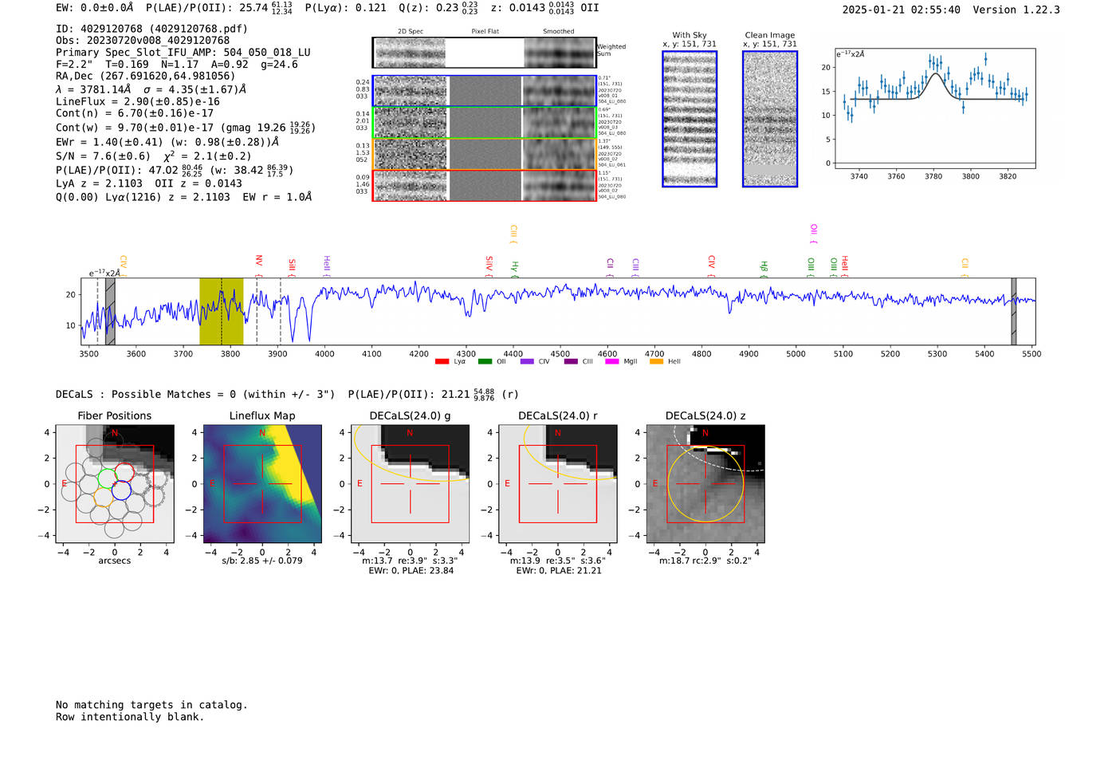Select the EWr = 1.40(±0.41) line
This screenshot has height=760, width=1116.
(x=167, y=142)
